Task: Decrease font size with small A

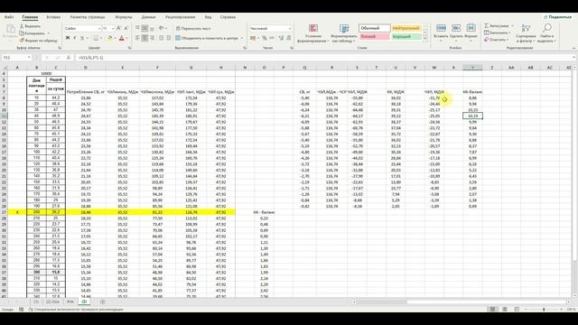Action: coord(126,28)
